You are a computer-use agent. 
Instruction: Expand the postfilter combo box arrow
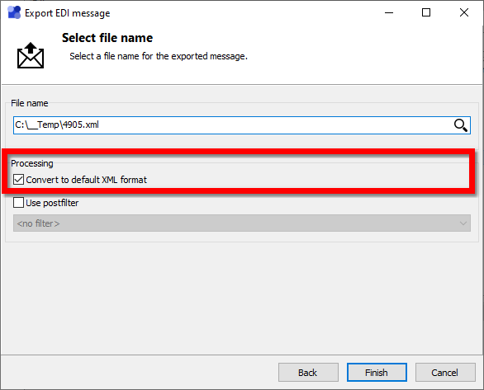[x=463, y=223]
